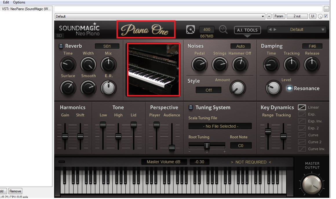Viewport: 336px width, 199px height.
Task: Click the piano photo thumbnail
Action: point(153,70)
